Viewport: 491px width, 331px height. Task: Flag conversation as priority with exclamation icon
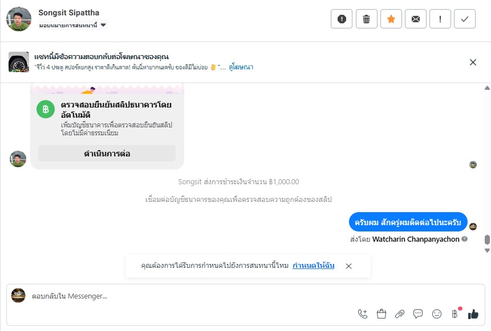pos(440,19)
